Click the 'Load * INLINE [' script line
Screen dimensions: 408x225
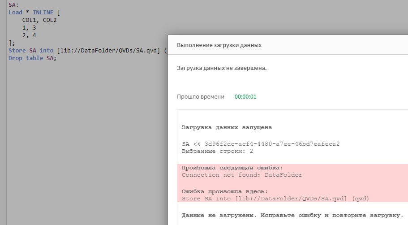click(34, 12)
